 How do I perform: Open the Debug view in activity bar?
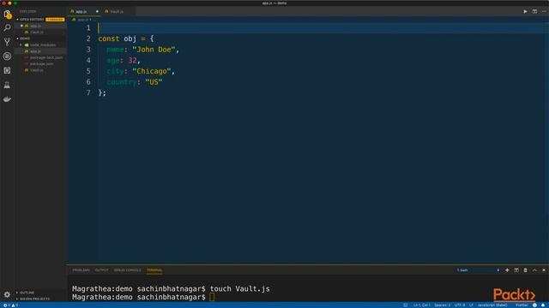(x=7, y=56)
